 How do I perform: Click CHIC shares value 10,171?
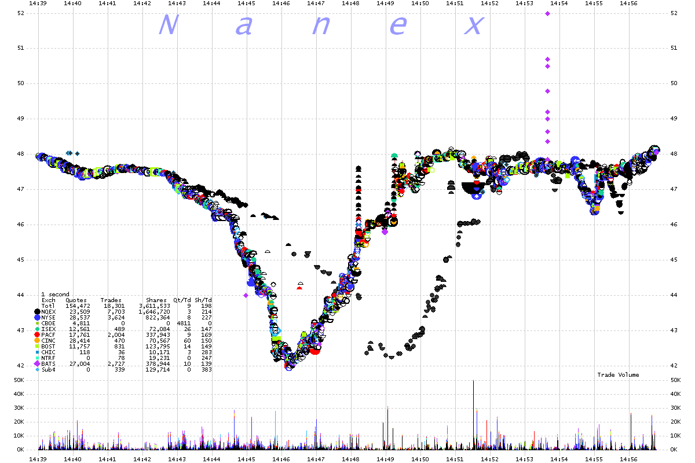[x=159, y=352]
